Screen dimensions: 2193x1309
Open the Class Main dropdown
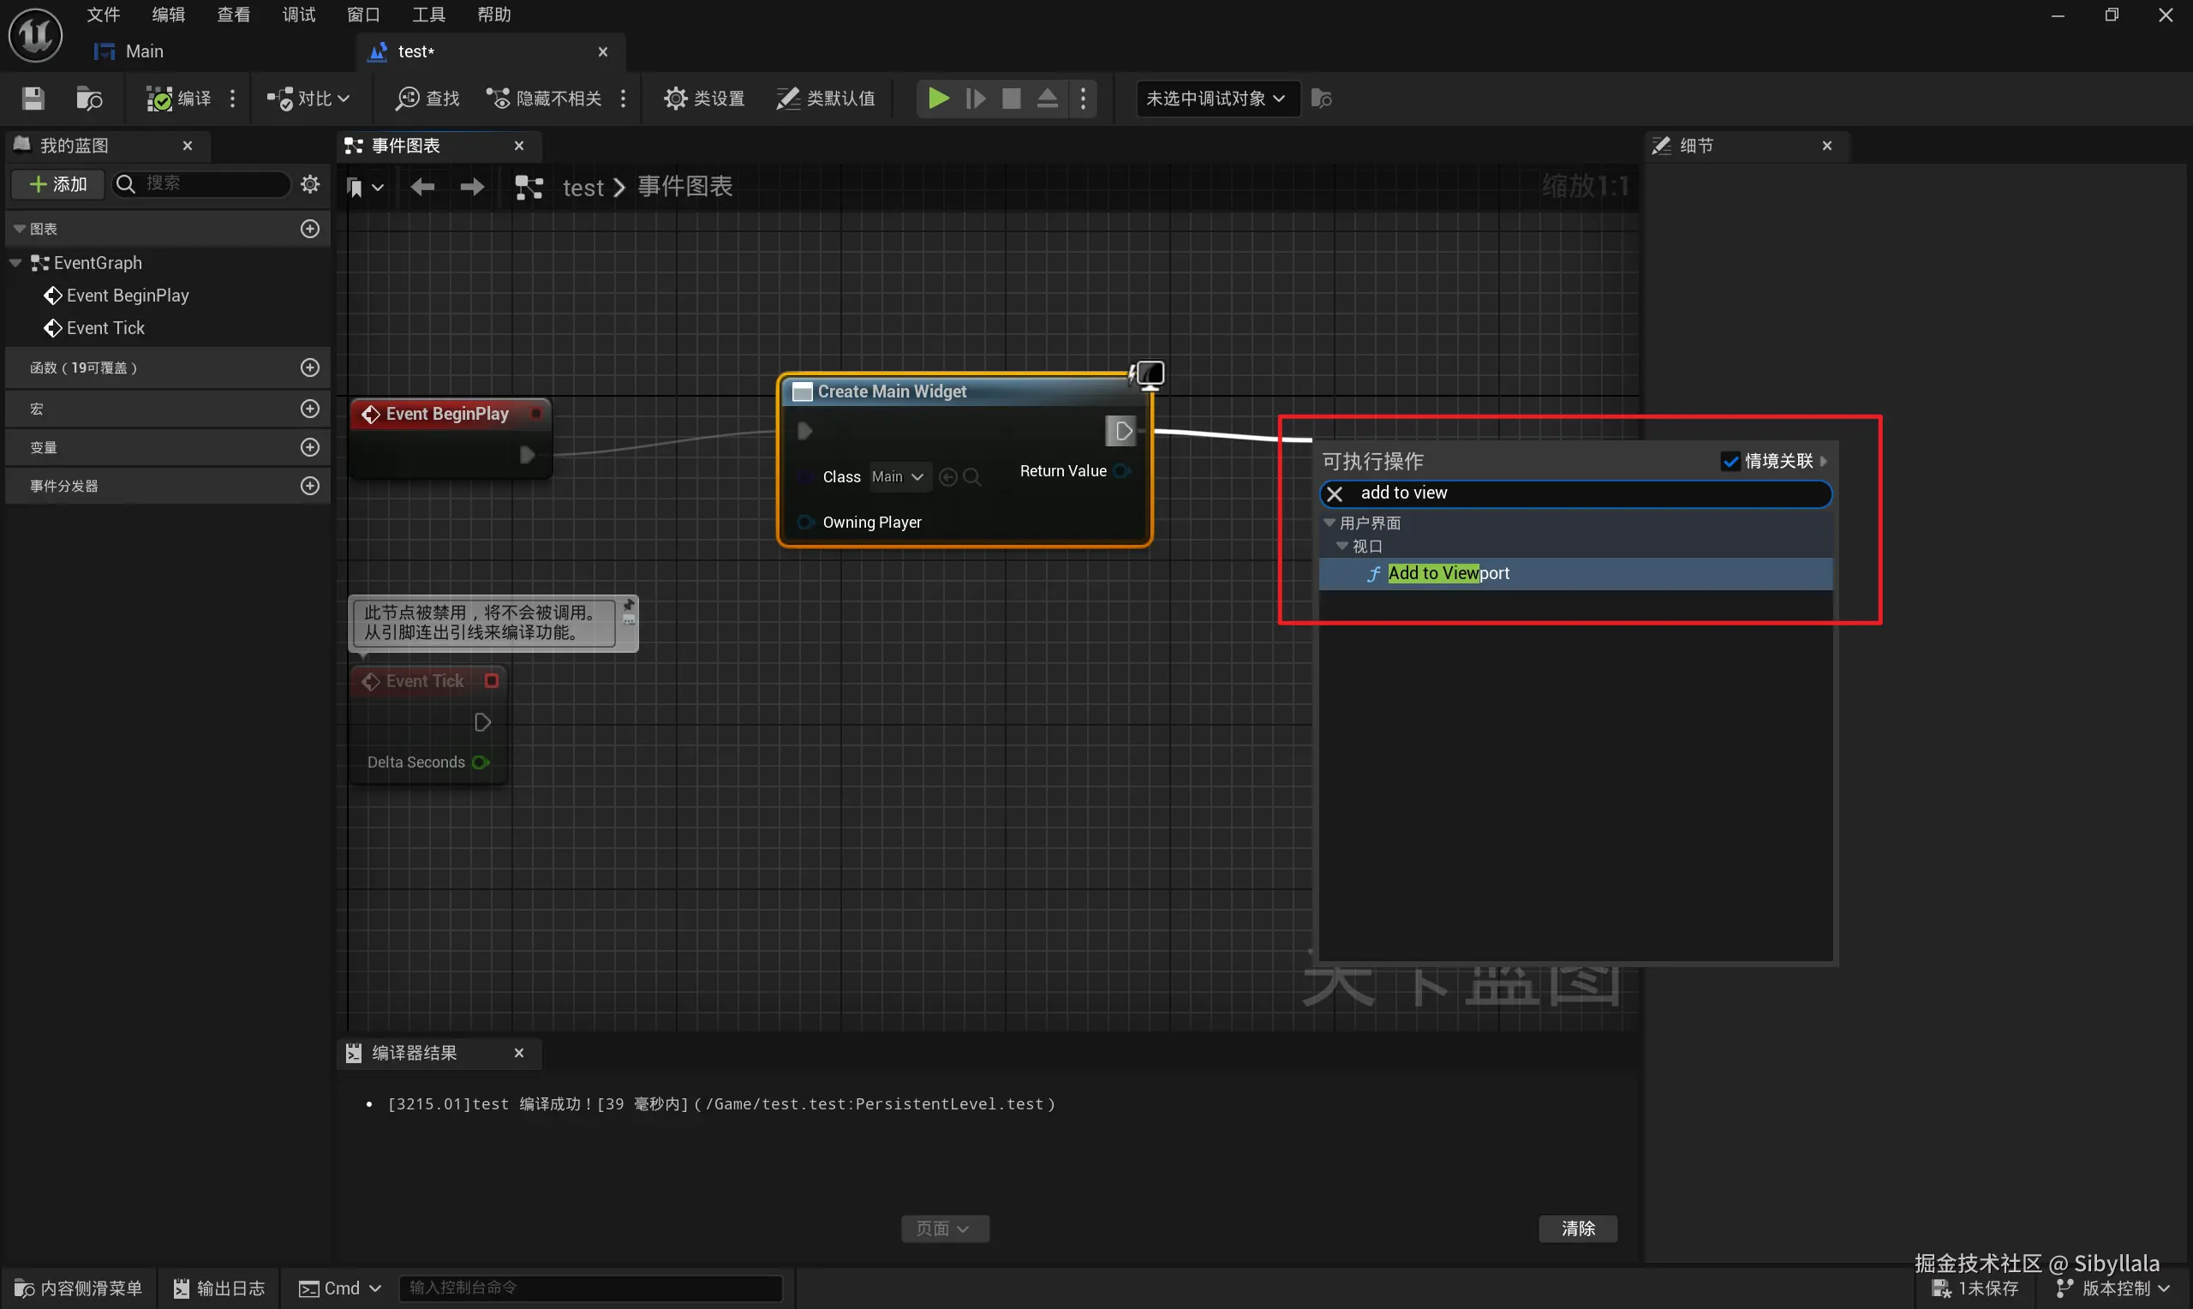click(x=897, y=477)
